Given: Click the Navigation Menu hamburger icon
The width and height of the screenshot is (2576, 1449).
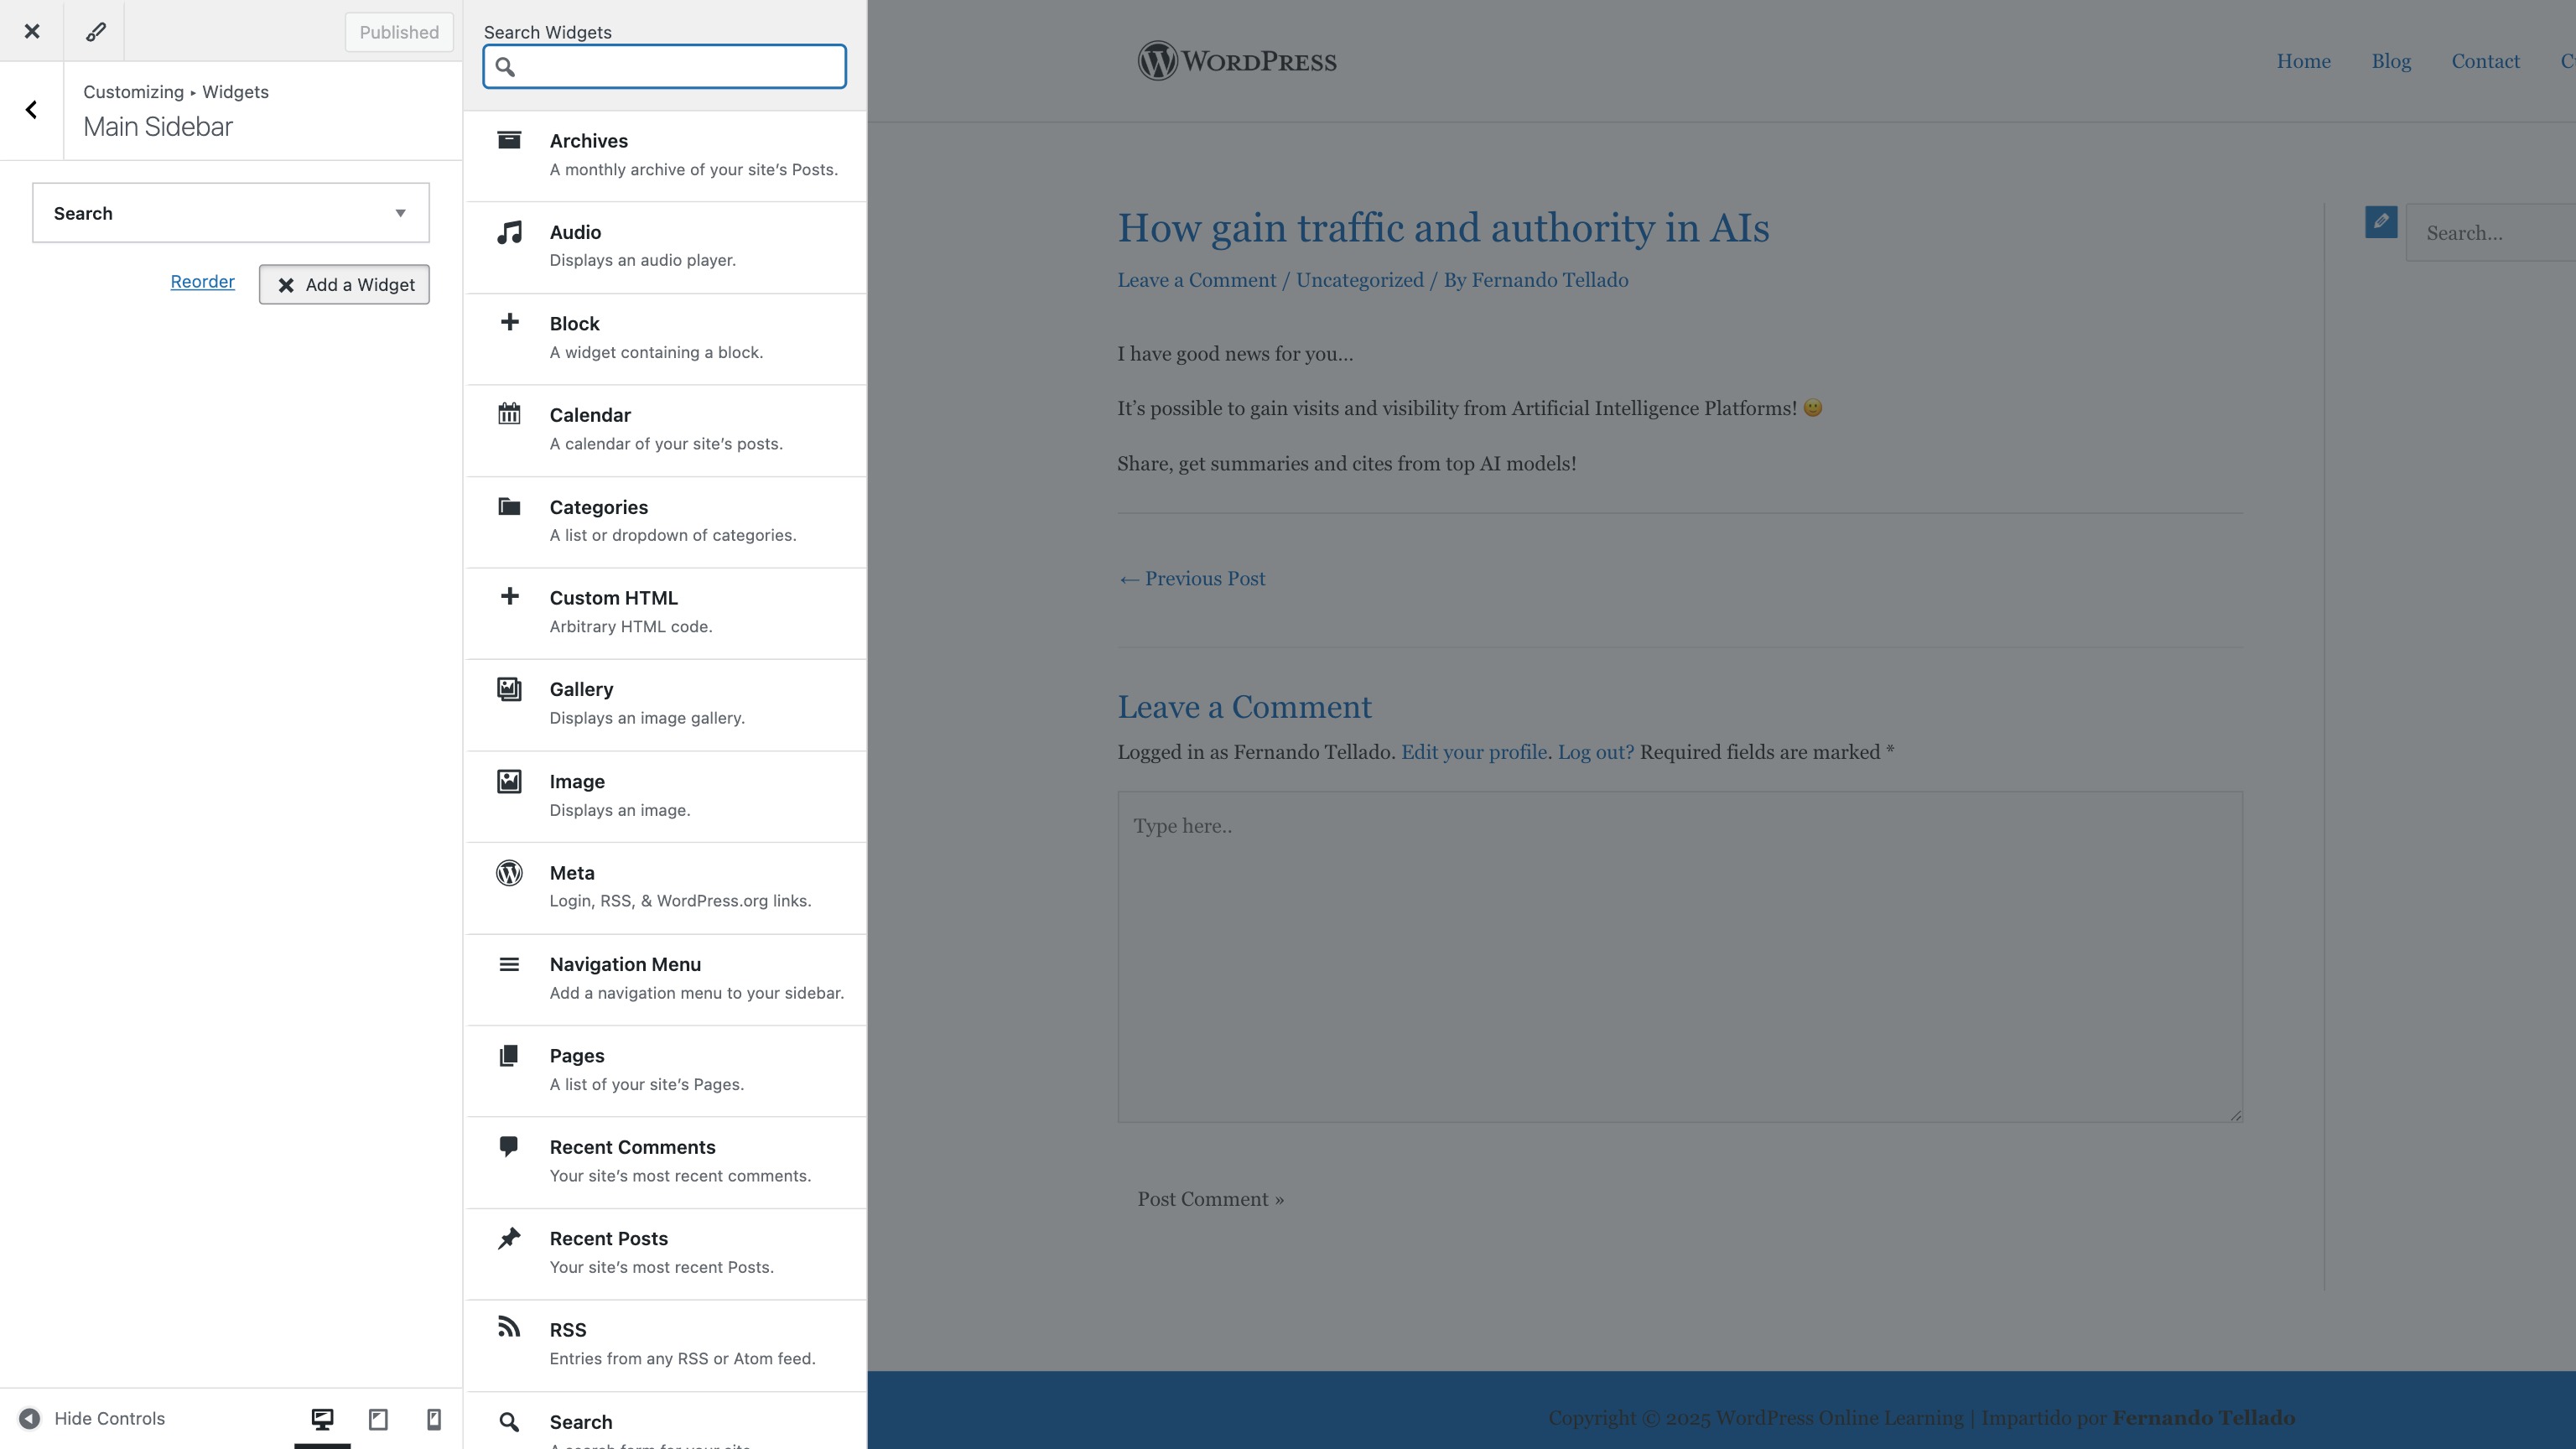Looking at the screenshot, I should click(509, 964).
